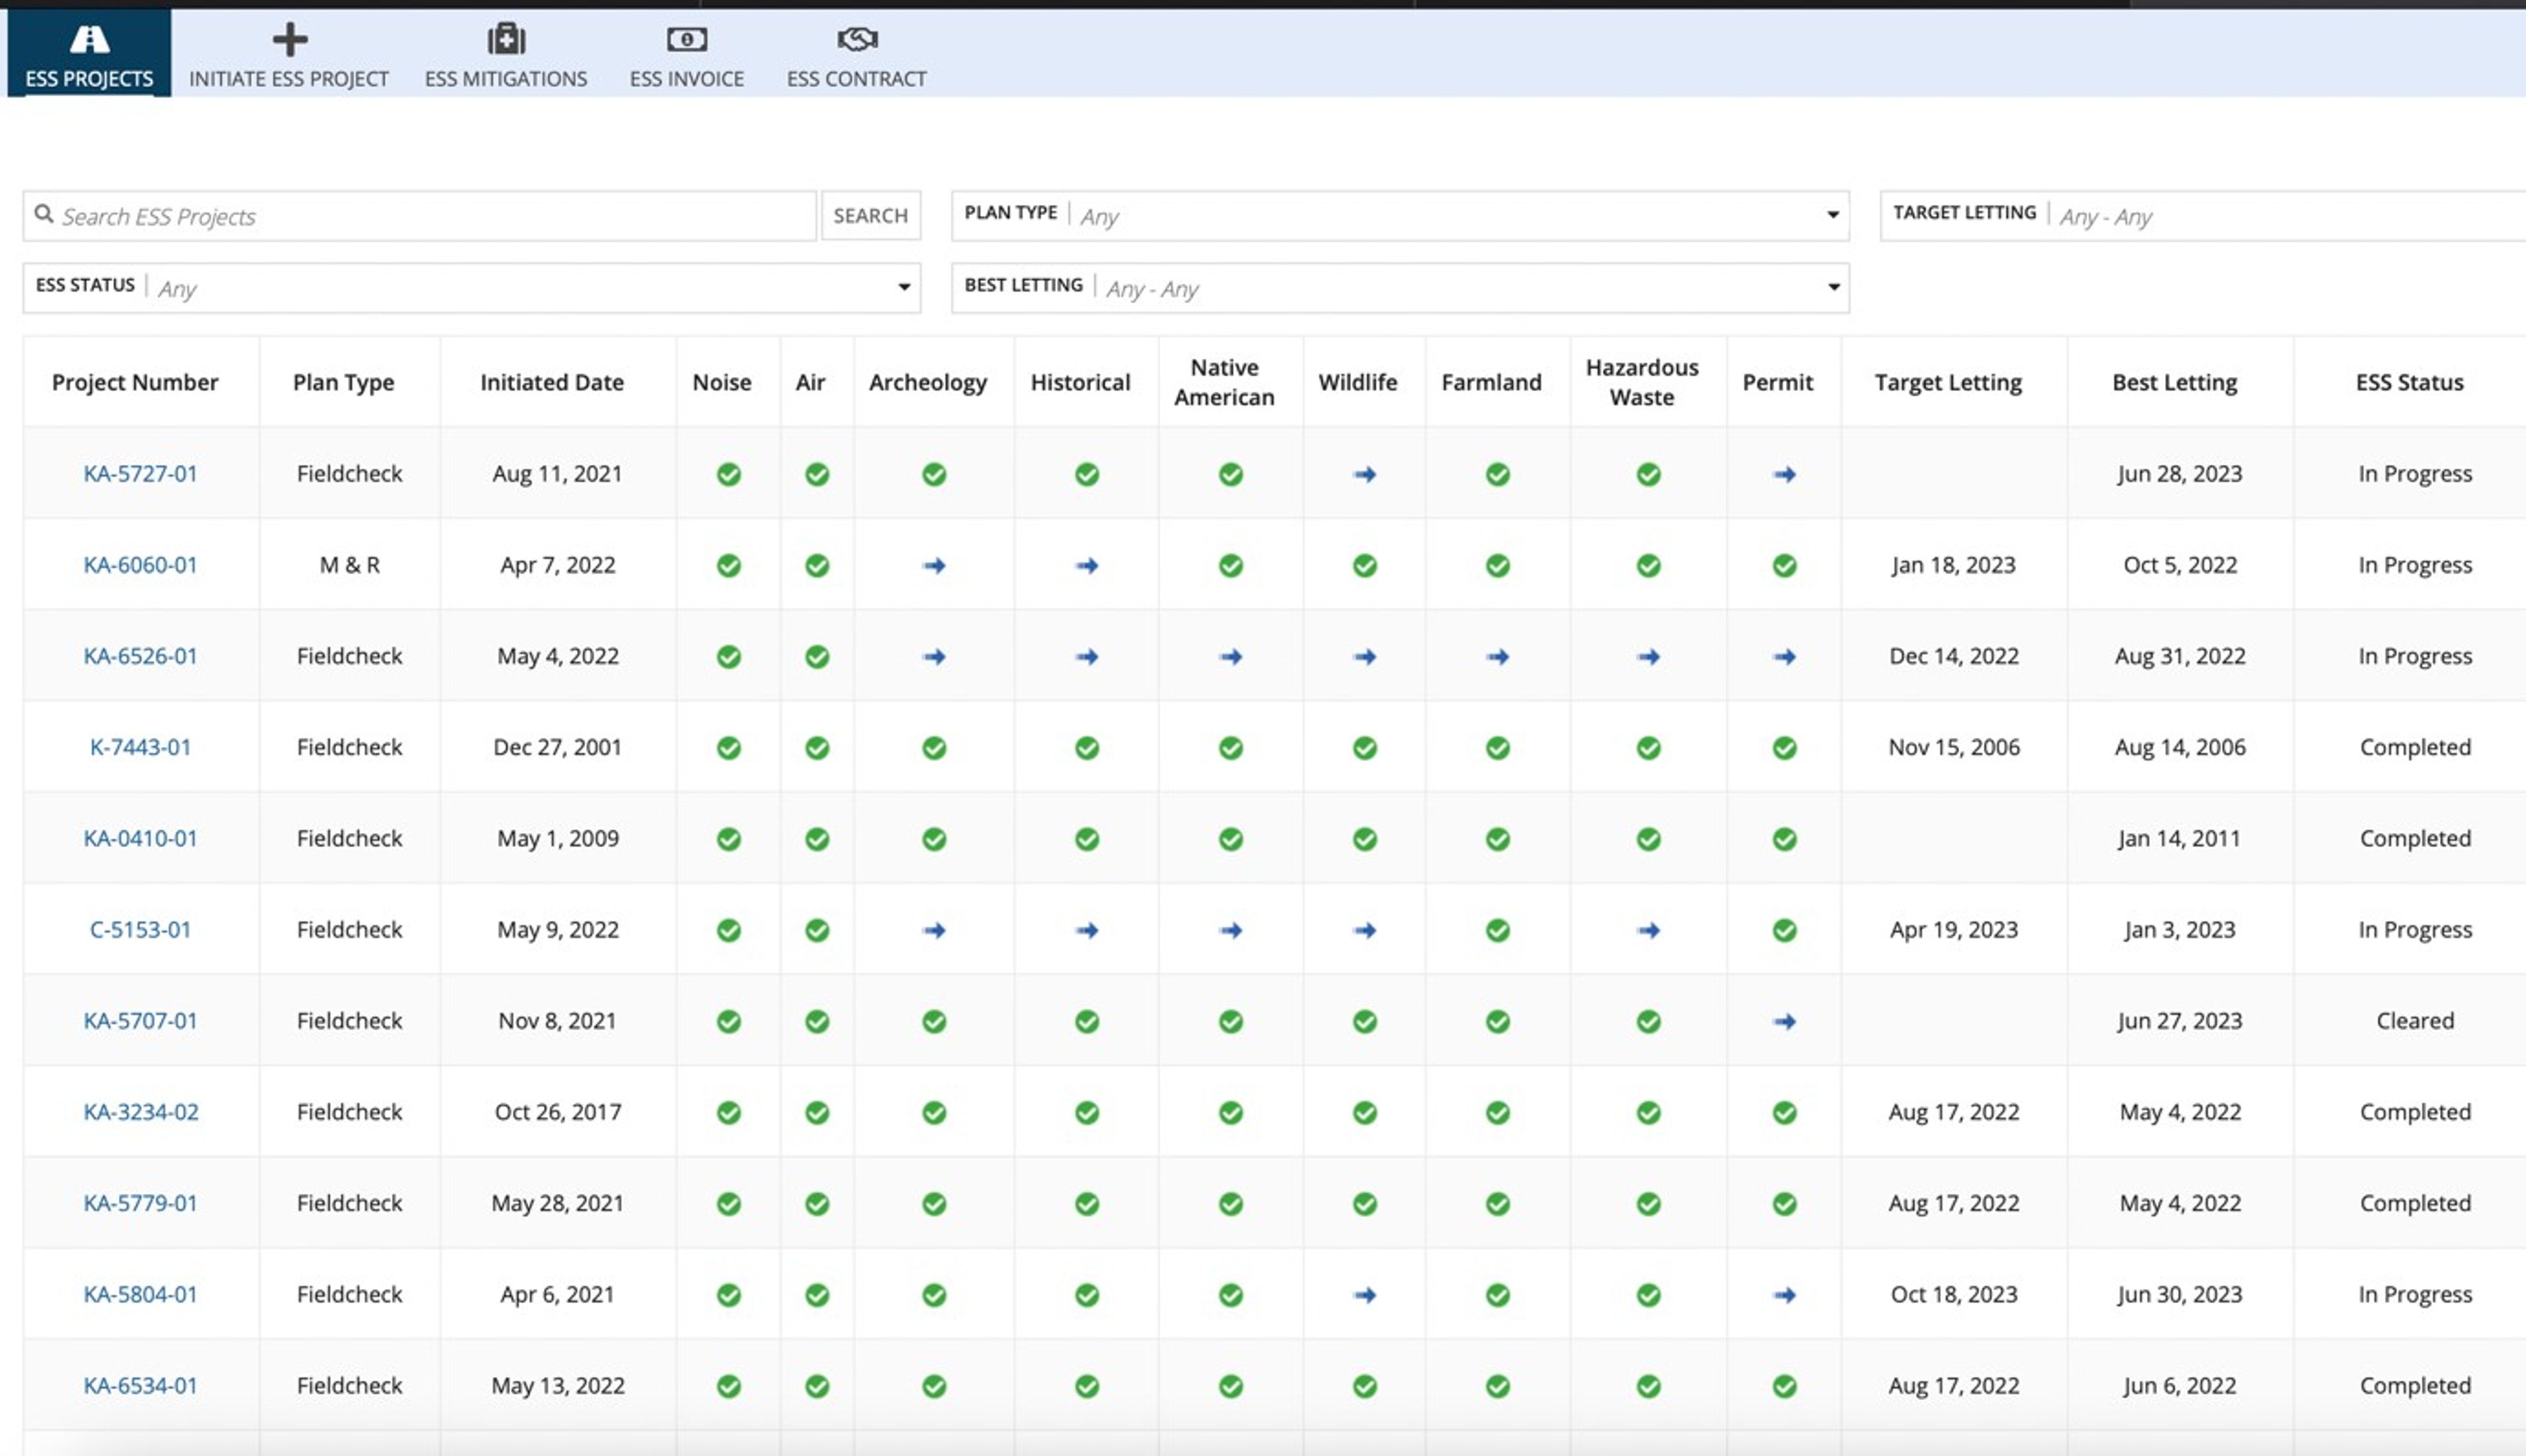The width and height of the screenshot is (2526, 1456).
Task: Click the Hazardous Waste arrow icon for KA-6526-01
Action: click(1649, 657)
